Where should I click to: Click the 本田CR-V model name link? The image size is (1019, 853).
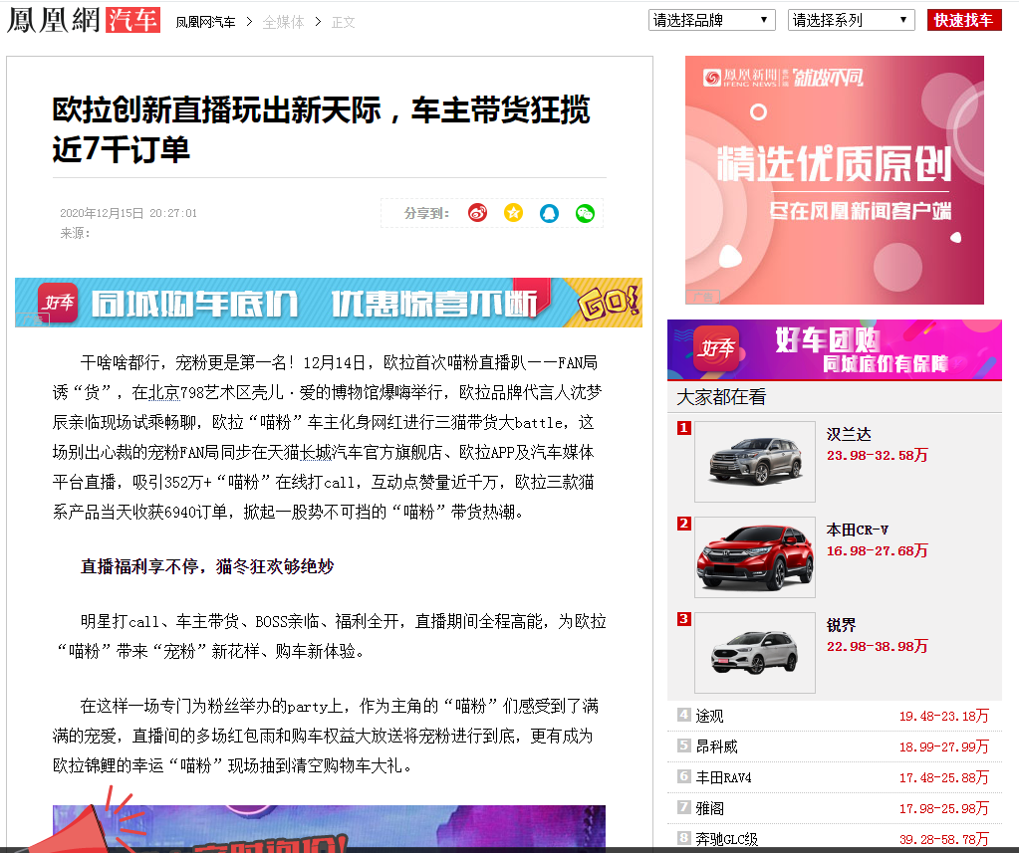point(858,530)
